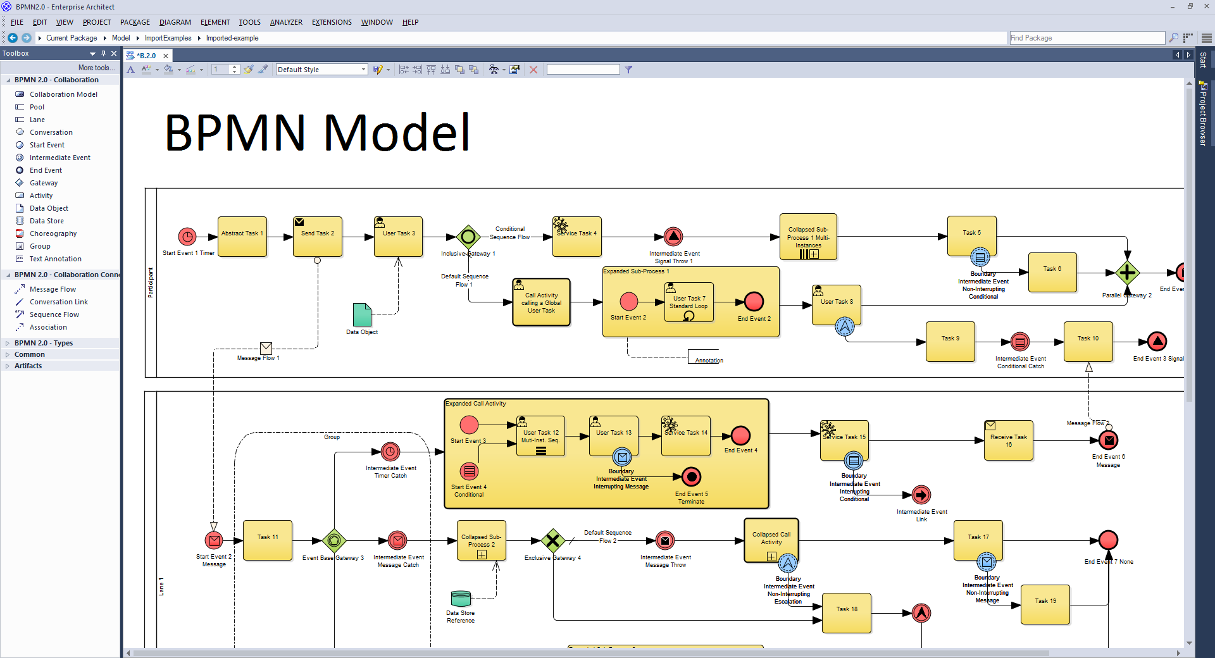Click ImportExamples in the breadcrumb path
Image resolution: width=1215 pixels, height=658 pixels.
(x=168, y=38)
